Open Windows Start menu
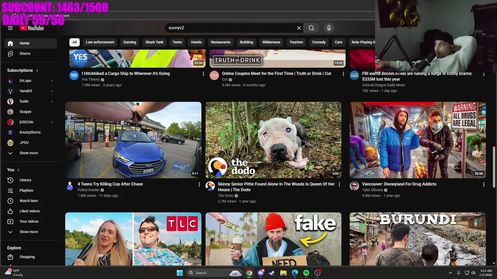Screen dimensions: 497x279 [x=179, y=273]
